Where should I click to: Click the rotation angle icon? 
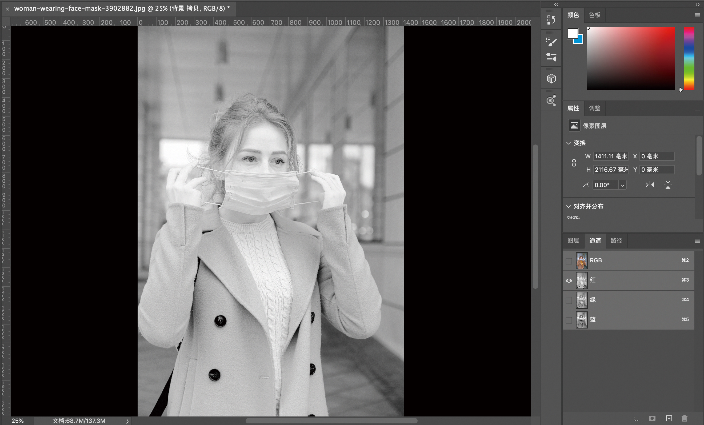(x=586, y=185)
